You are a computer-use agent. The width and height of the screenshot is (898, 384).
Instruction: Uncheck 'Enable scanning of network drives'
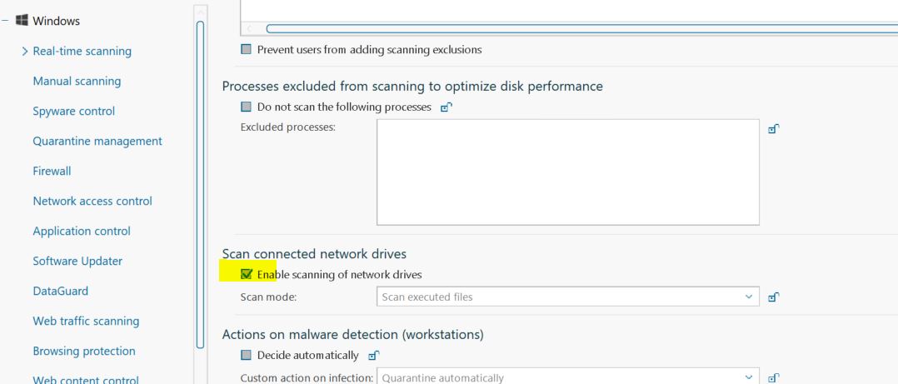246,274
